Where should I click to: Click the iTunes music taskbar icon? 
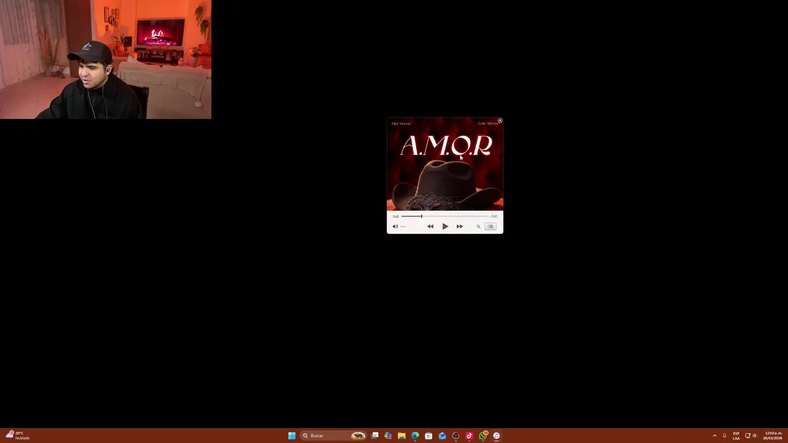pyautogui.click(x=497, y=436)
